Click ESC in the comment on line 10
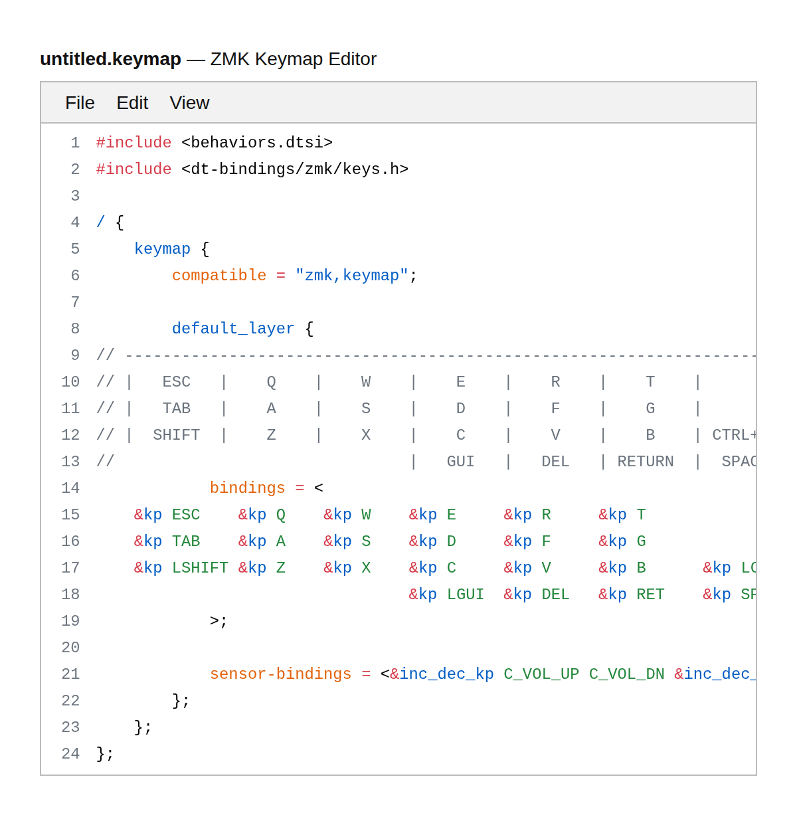 point(177,382)
